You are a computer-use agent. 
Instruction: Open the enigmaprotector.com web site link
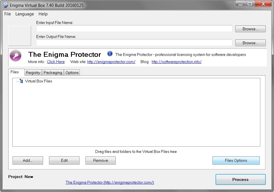pos(111,62)
